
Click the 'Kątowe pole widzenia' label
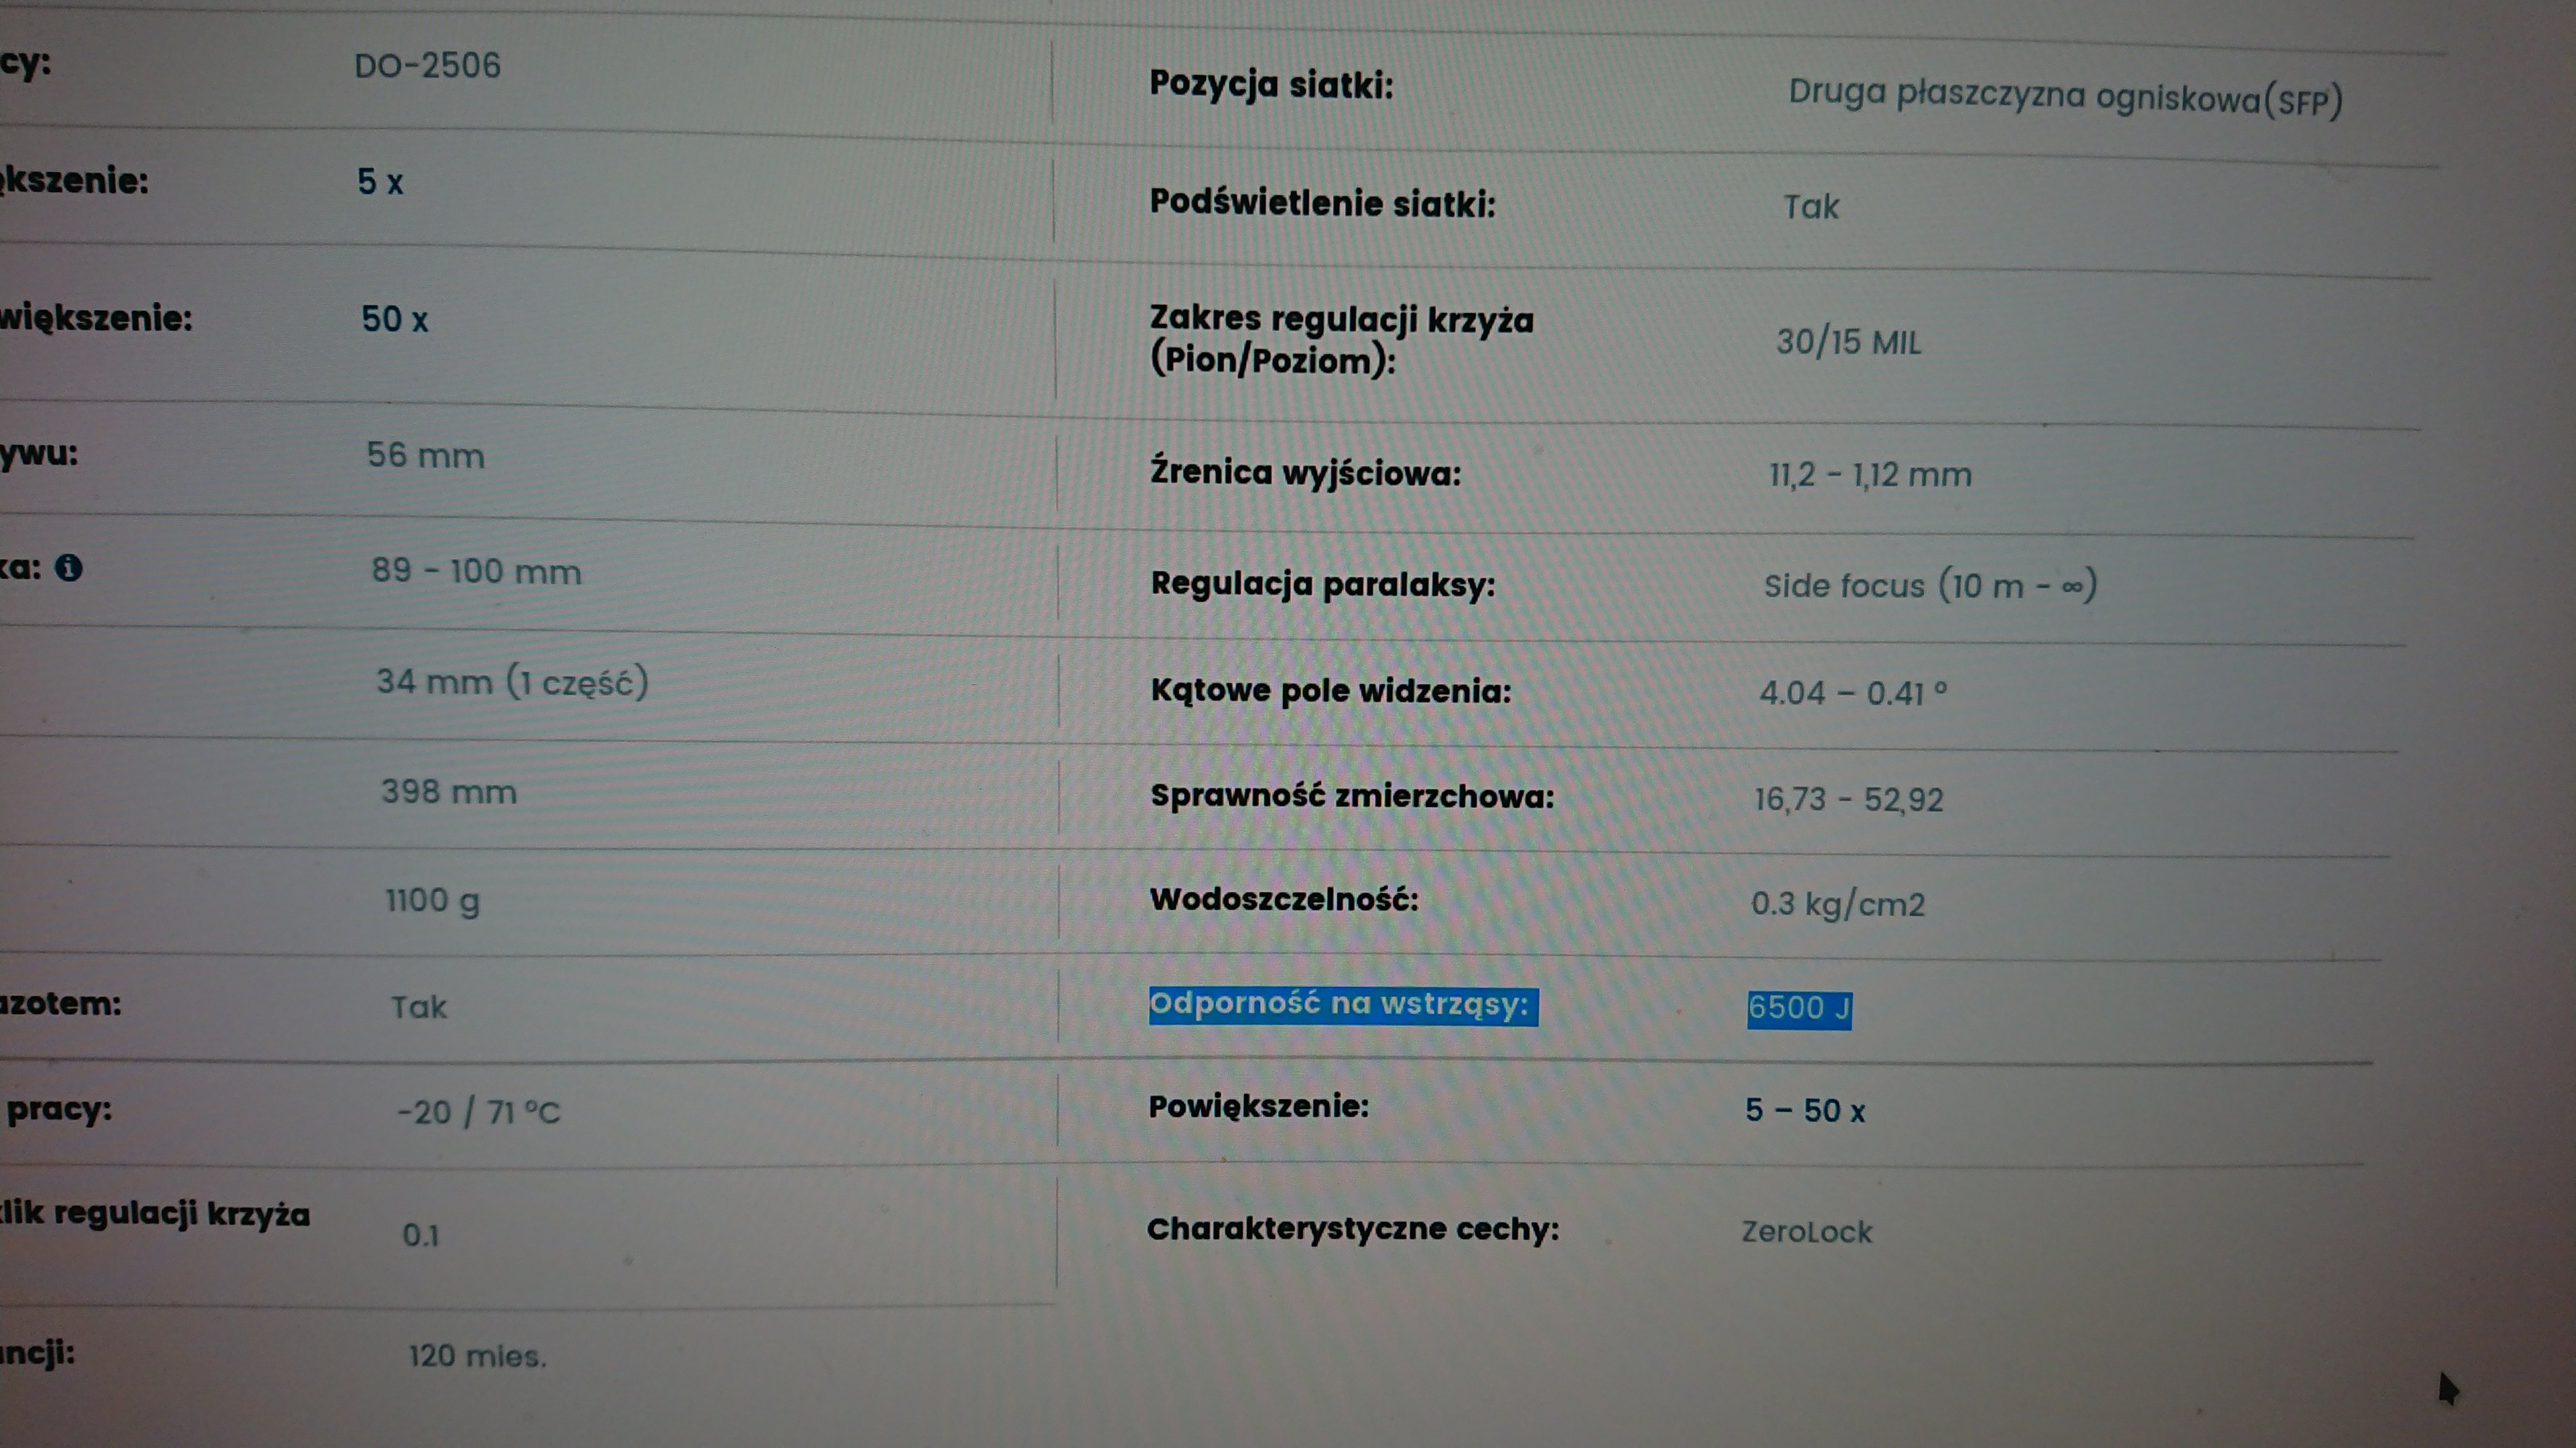[1331, 691]
